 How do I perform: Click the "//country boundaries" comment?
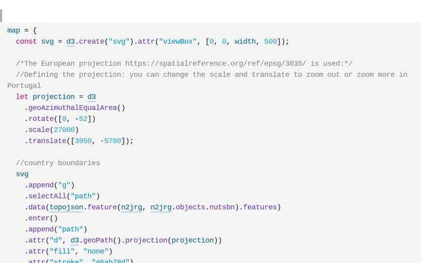click(x=58, y=163)
